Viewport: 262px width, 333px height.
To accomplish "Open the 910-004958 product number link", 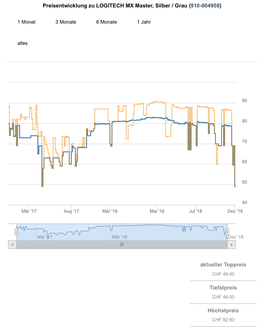I will pyautogui.click(x=205, y=6).
